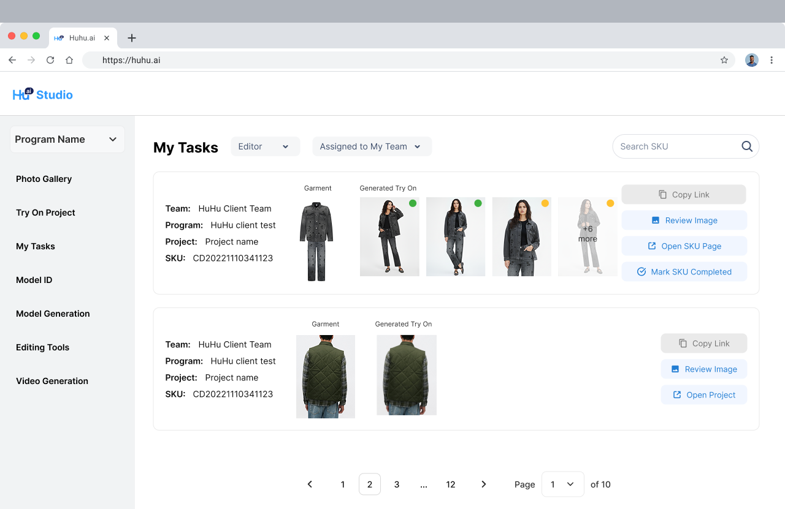Click the HuHu Studio logo
This screenshot has height=509, width=785.
[x=42, y=94]
